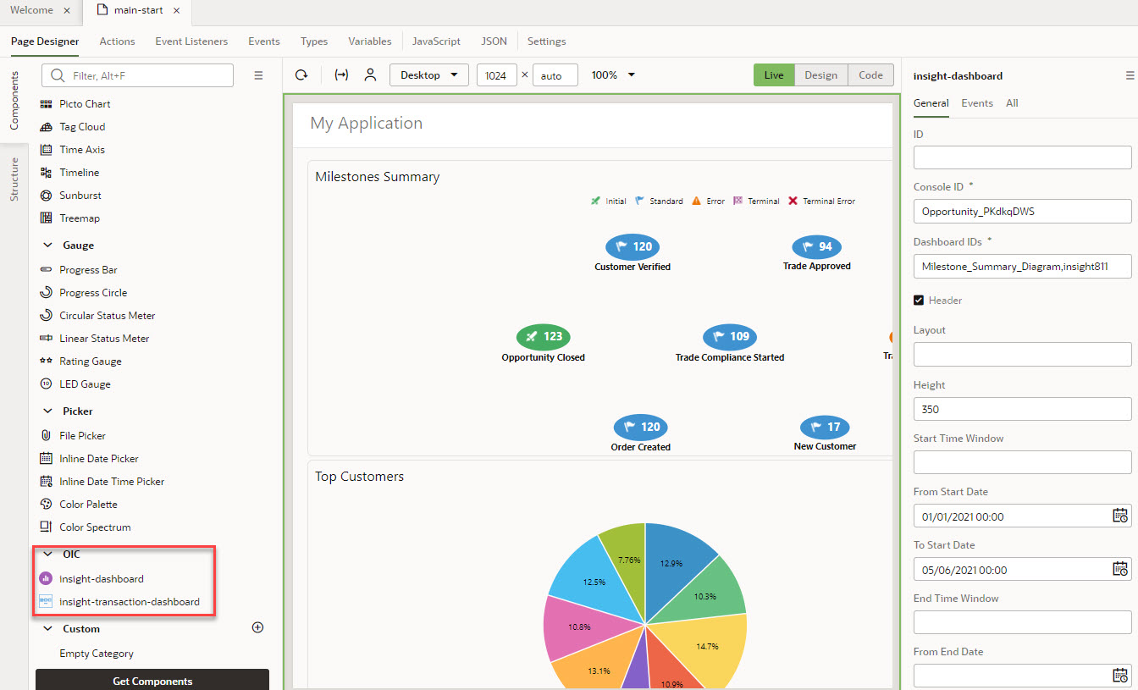Switch to Code mode
This screenshot has height=690, width=1138.
pyautogui.click(x=870, y=75)
